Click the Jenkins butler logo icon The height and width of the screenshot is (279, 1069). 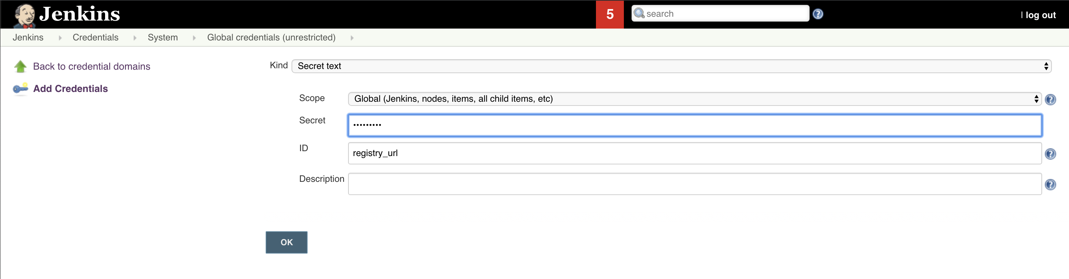tap(24, 16)
